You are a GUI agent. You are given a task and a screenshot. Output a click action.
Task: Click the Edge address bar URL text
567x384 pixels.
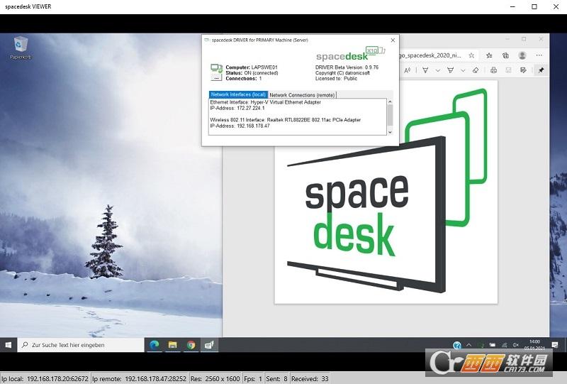click(x=430, y=55)
